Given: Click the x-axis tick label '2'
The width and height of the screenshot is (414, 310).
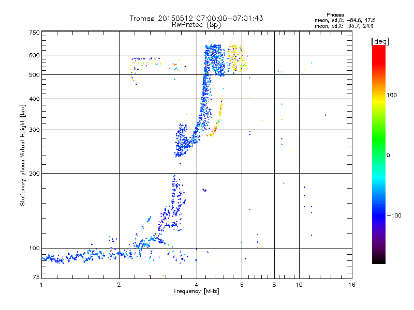Looking at the screenshot, I should coord(119,285).
